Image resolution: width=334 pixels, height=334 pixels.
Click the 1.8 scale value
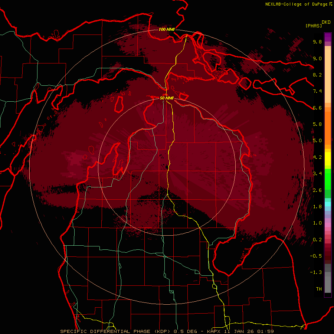(x=317, y=207)
